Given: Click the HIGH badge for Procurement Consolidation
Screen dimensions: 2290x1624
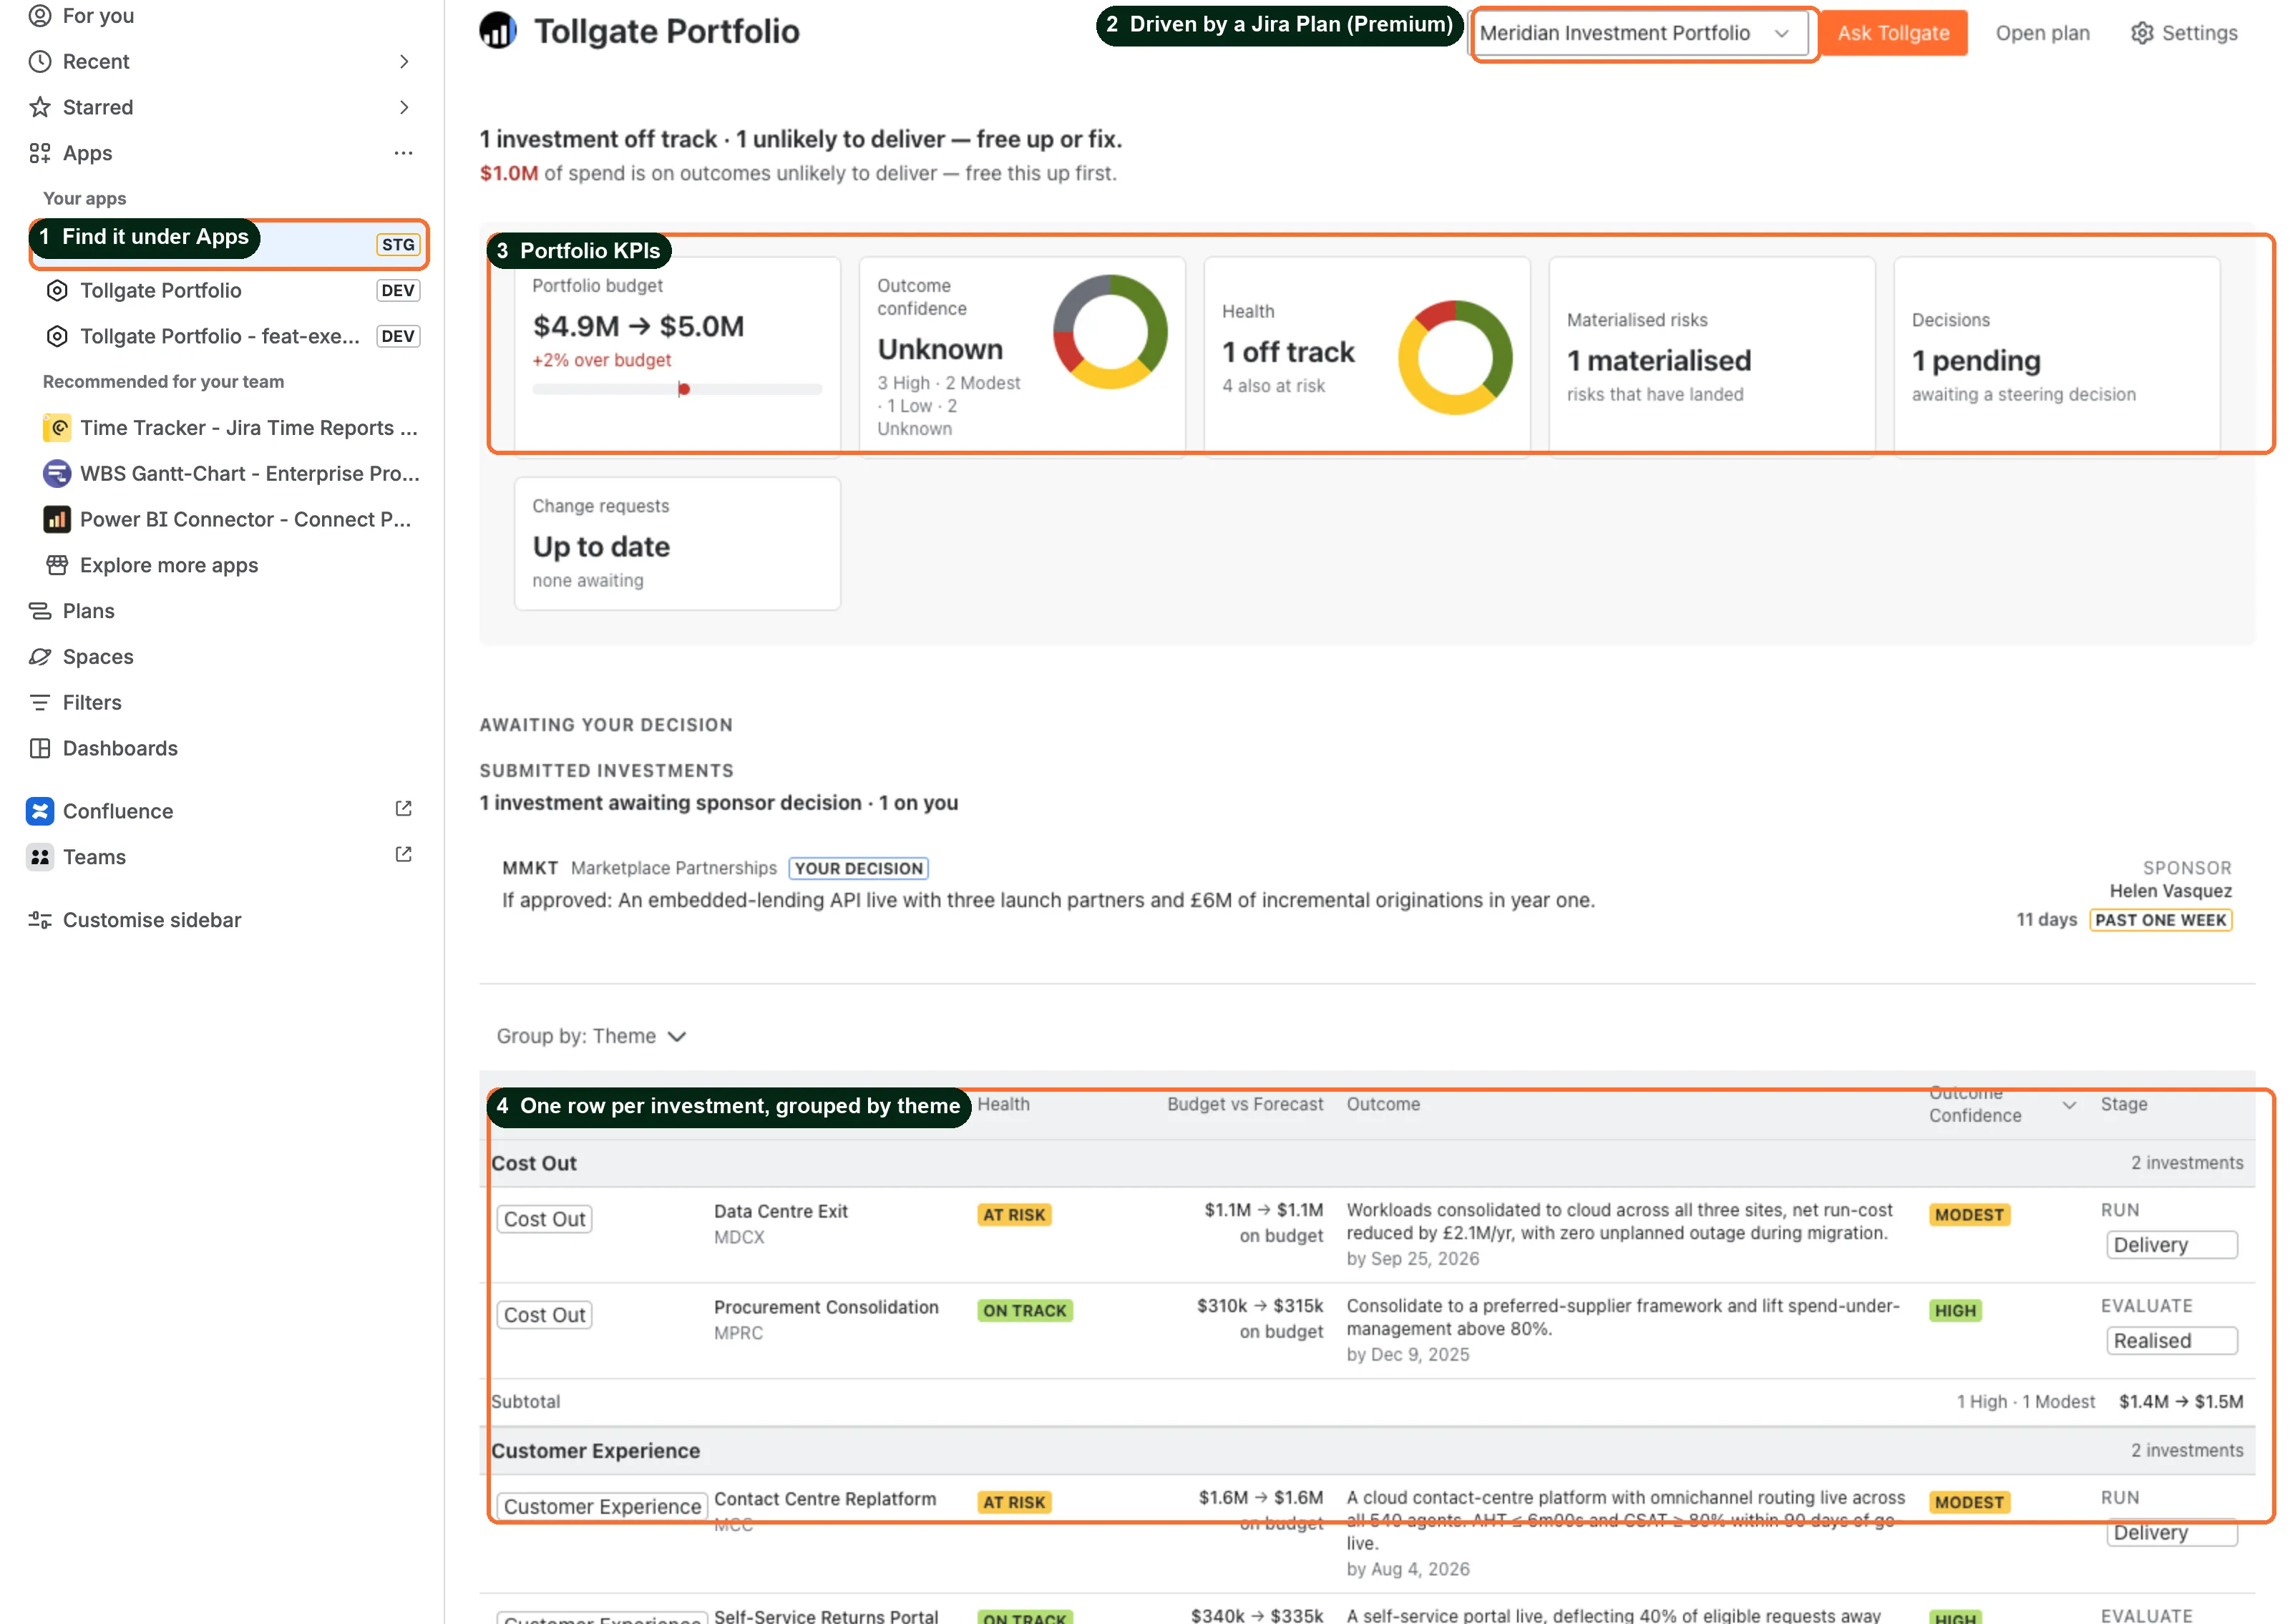Looking at the screenshot, I should [1955, 1311].
